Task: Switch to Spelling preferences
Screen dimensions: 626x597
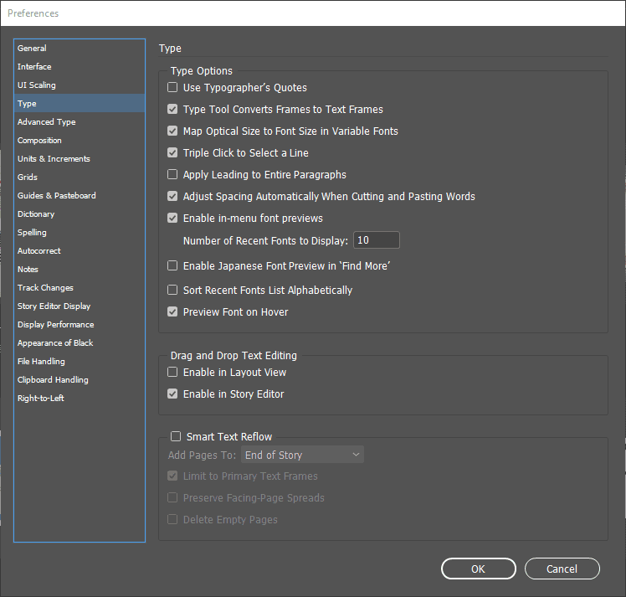Action: (x=80, y=233)
